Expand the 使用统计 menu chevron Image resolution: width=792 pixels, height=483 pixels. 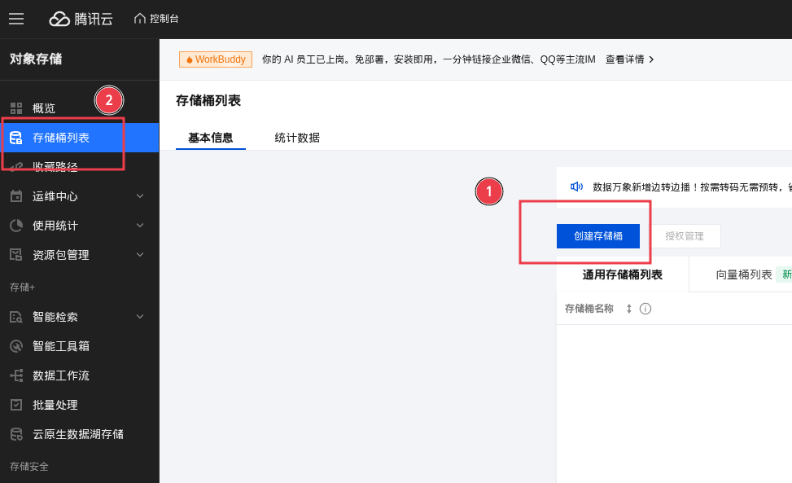pyautogui.click(x=140, y=226)
